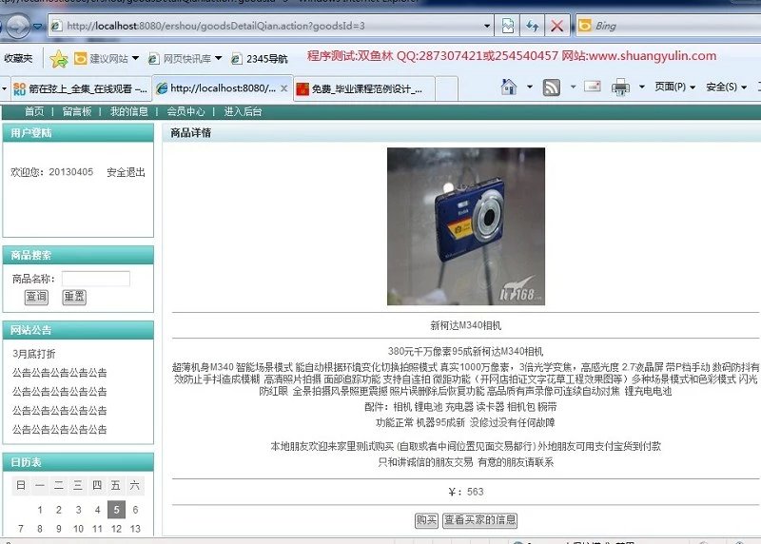Click 会员中心 in the site navigation
This screenshot has width=761, height=544.
click(185, 111)
